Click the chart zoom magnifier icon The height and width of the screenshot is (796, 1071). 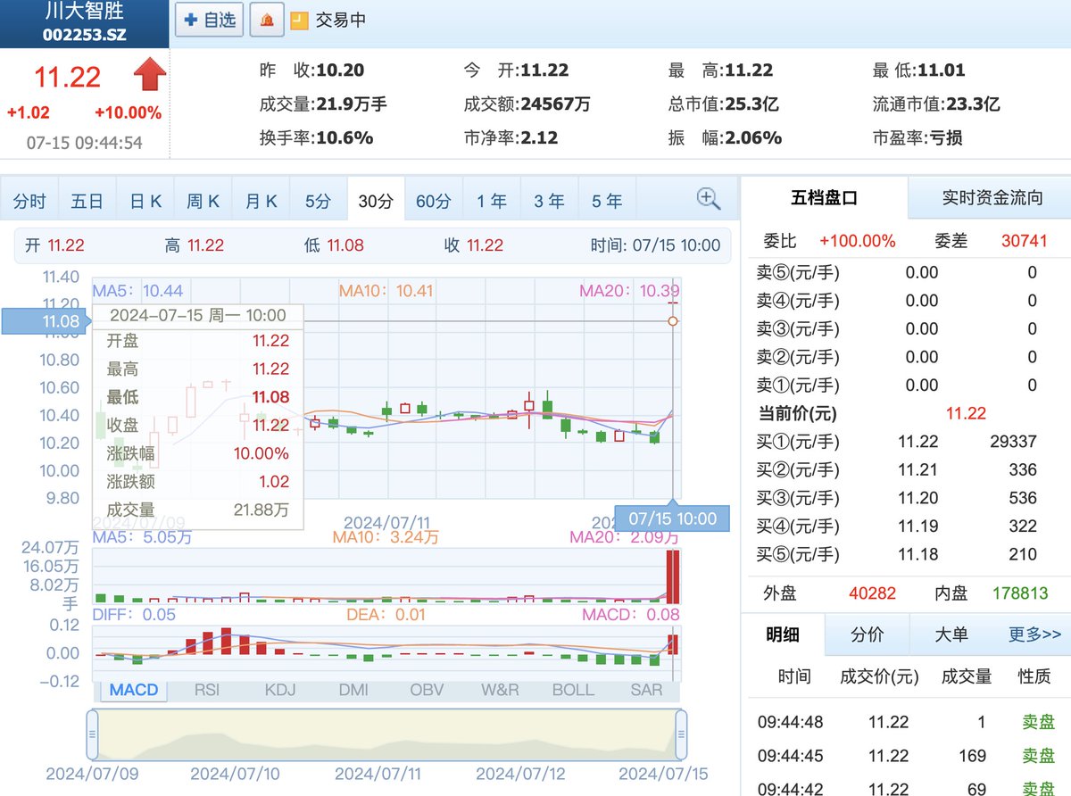click(709, 199)
